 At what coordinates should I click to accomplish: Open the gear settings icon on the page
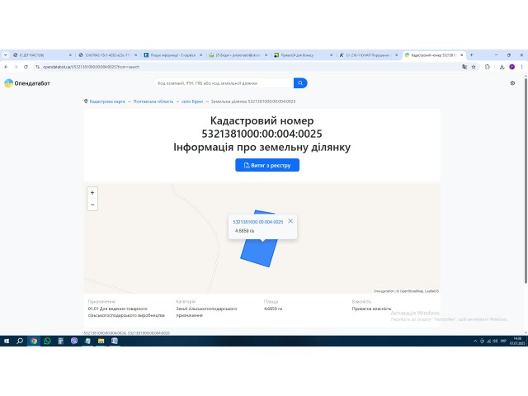512,83
